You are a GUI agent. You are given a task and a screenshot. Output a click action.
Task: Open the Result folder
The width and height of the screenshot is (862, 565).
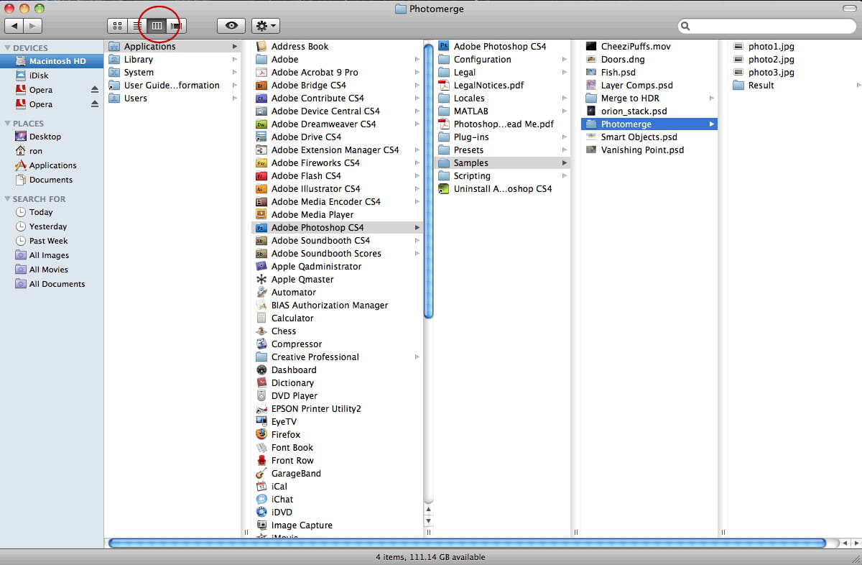coord(761,86)
